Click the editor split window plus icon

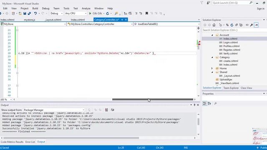point(199,28)
